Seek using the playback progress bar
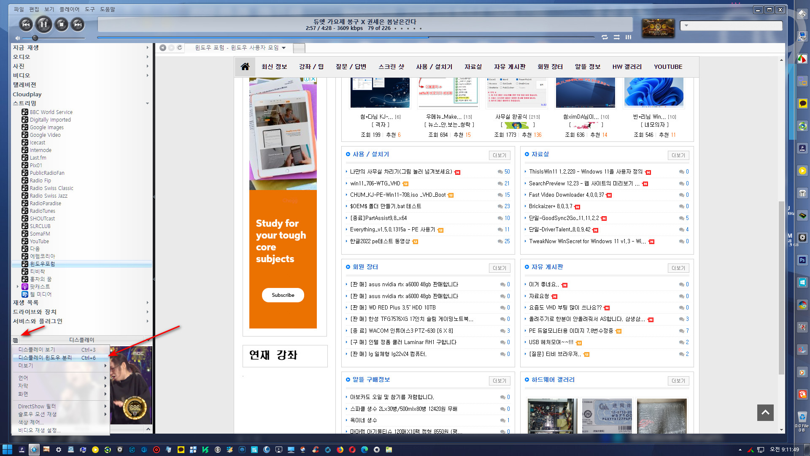Viewport: 810px width, 456px height. coord(346,38)
